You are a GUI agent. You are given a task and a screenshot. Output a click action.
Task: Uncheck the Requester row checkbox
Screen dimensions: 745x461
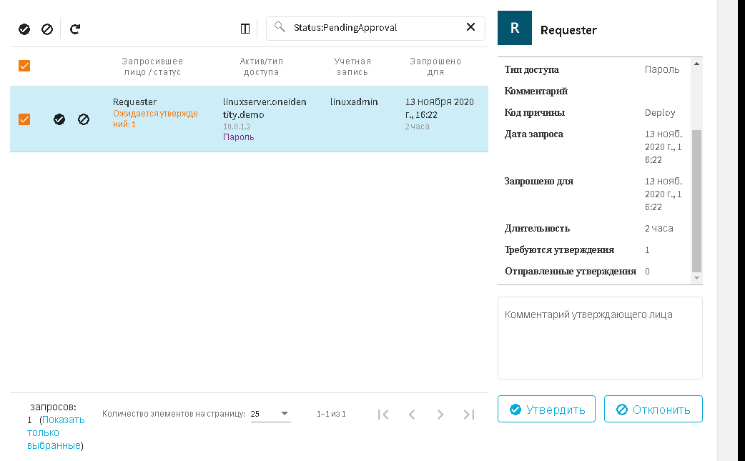(24, 119)
